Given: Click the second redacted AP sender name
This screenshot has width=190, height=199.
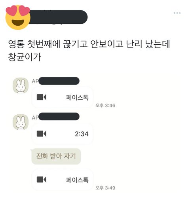Looking at the screenshot, I should point(56,116).
